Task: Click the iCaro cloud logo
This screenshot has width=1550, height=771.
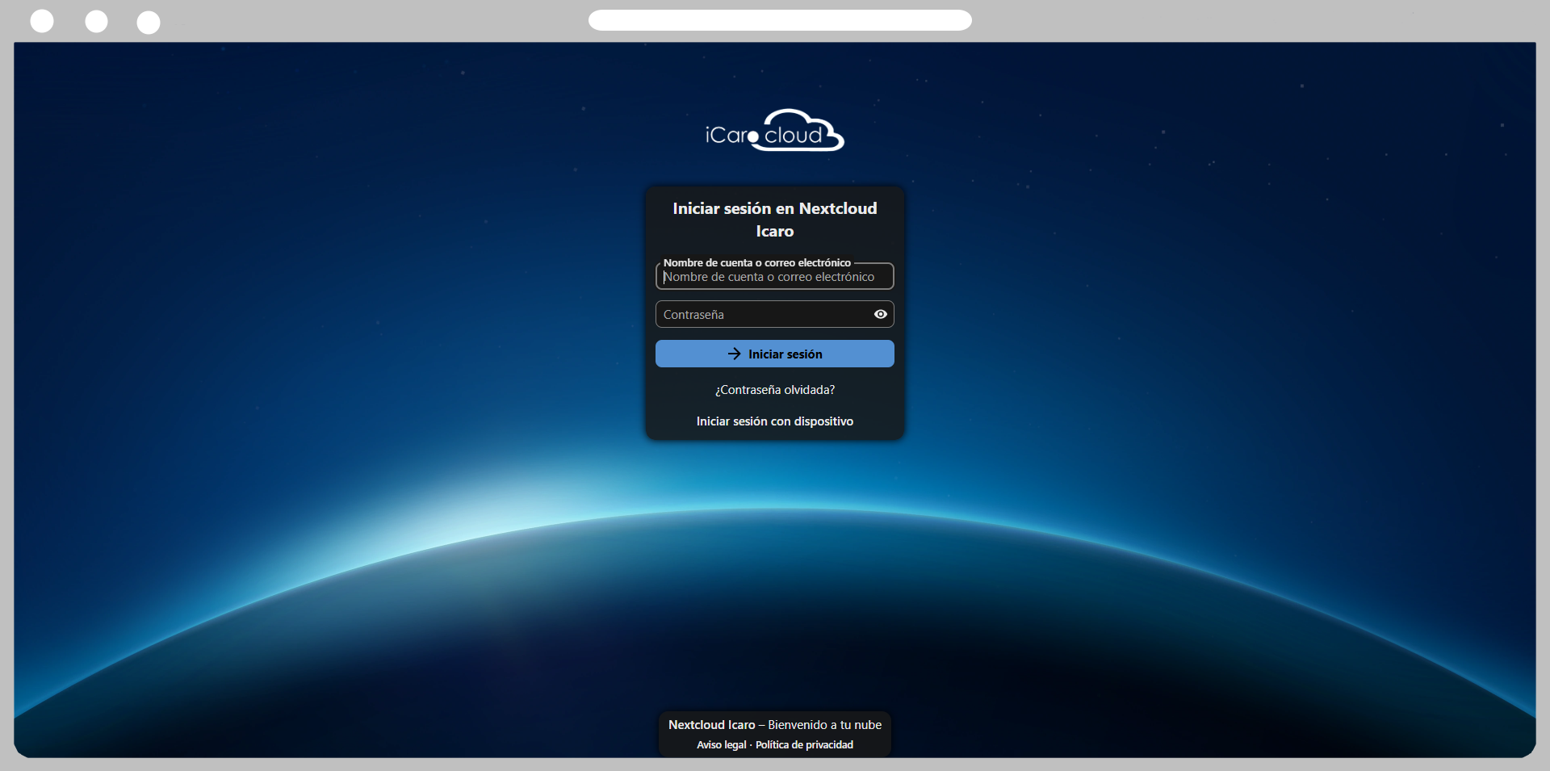Action: (775, 130)
